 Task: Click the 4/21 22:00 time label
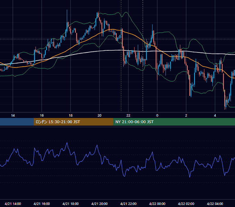click(128, 204)
